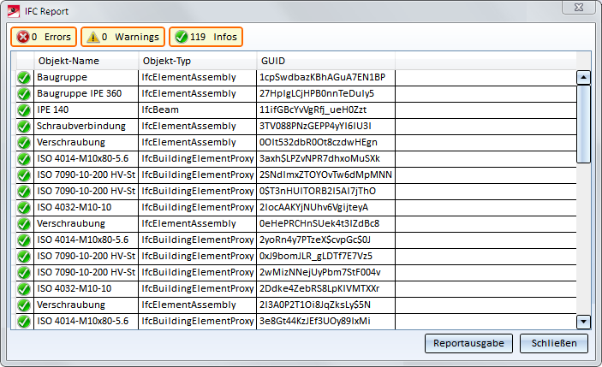This screenshot has width=602, height=367.
Task: Click the scrollbar up arrow
Action: click(583, 78)
